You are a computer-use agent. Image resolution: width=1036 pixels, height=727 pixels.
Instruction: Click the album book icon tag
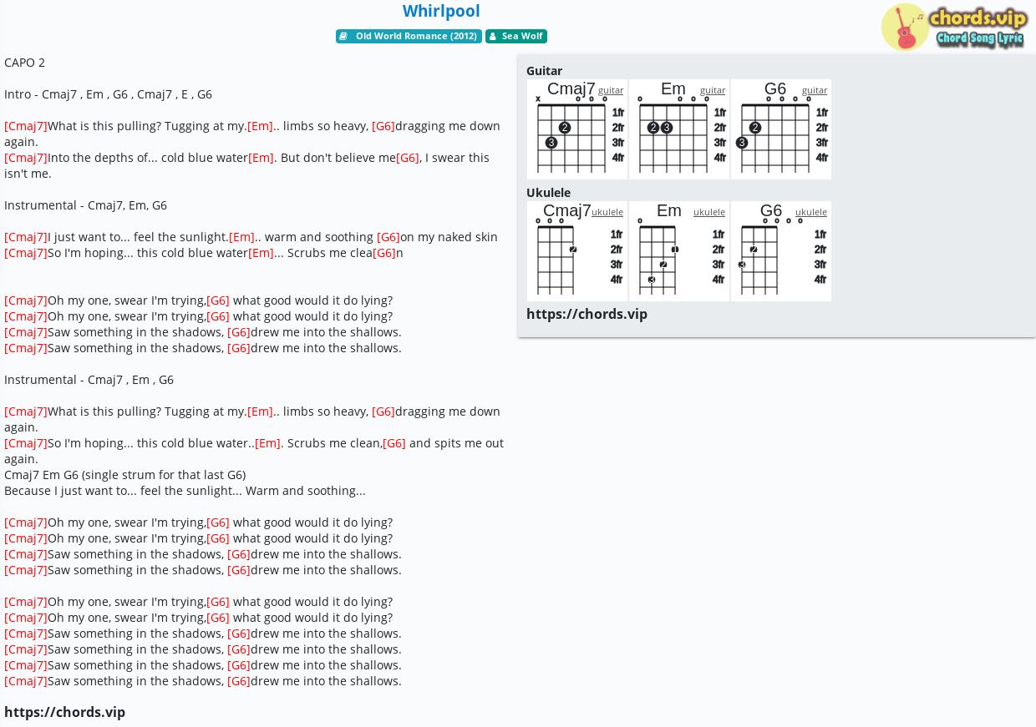343,37
